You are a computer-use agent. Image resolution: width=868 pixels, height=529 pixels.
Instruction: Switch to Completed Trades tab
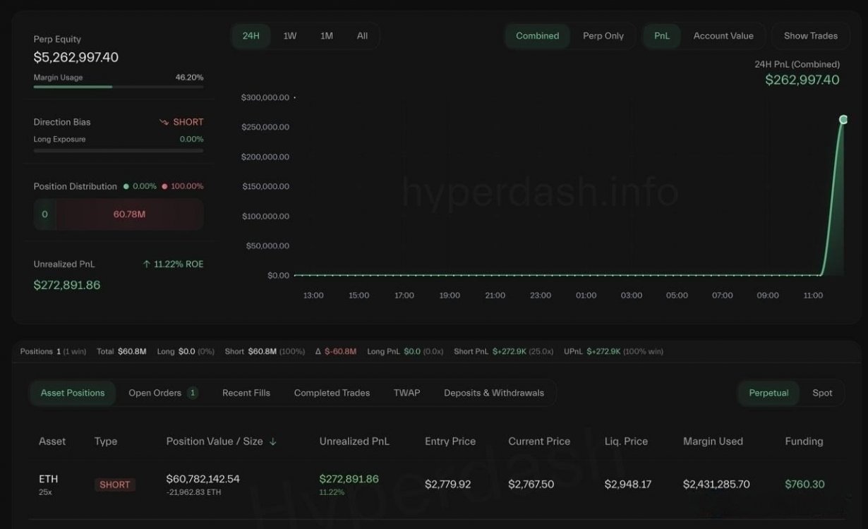(332, 393)
